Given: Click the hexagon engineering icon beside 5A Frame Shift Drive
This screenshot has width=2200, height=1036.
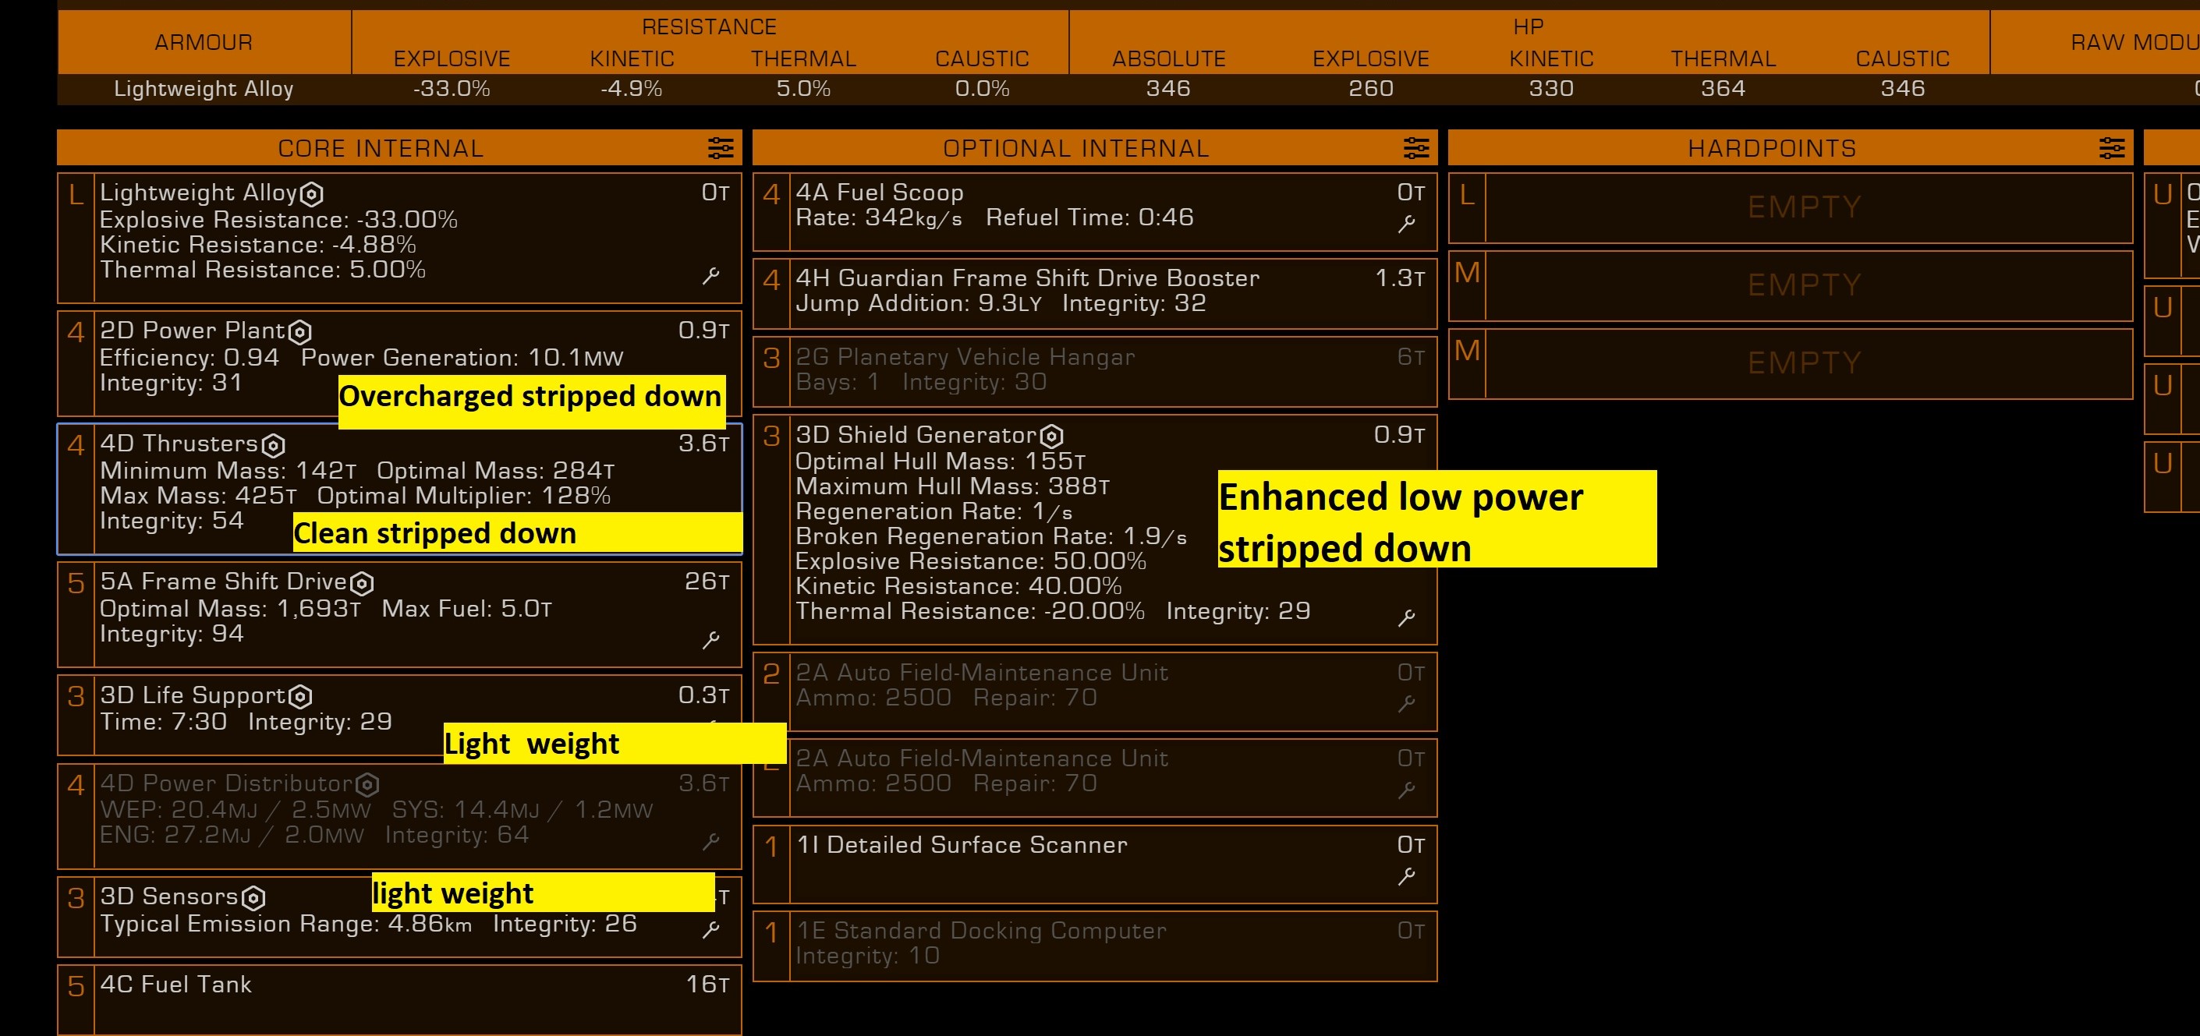Looking at the screenshot, I should 362,584.
